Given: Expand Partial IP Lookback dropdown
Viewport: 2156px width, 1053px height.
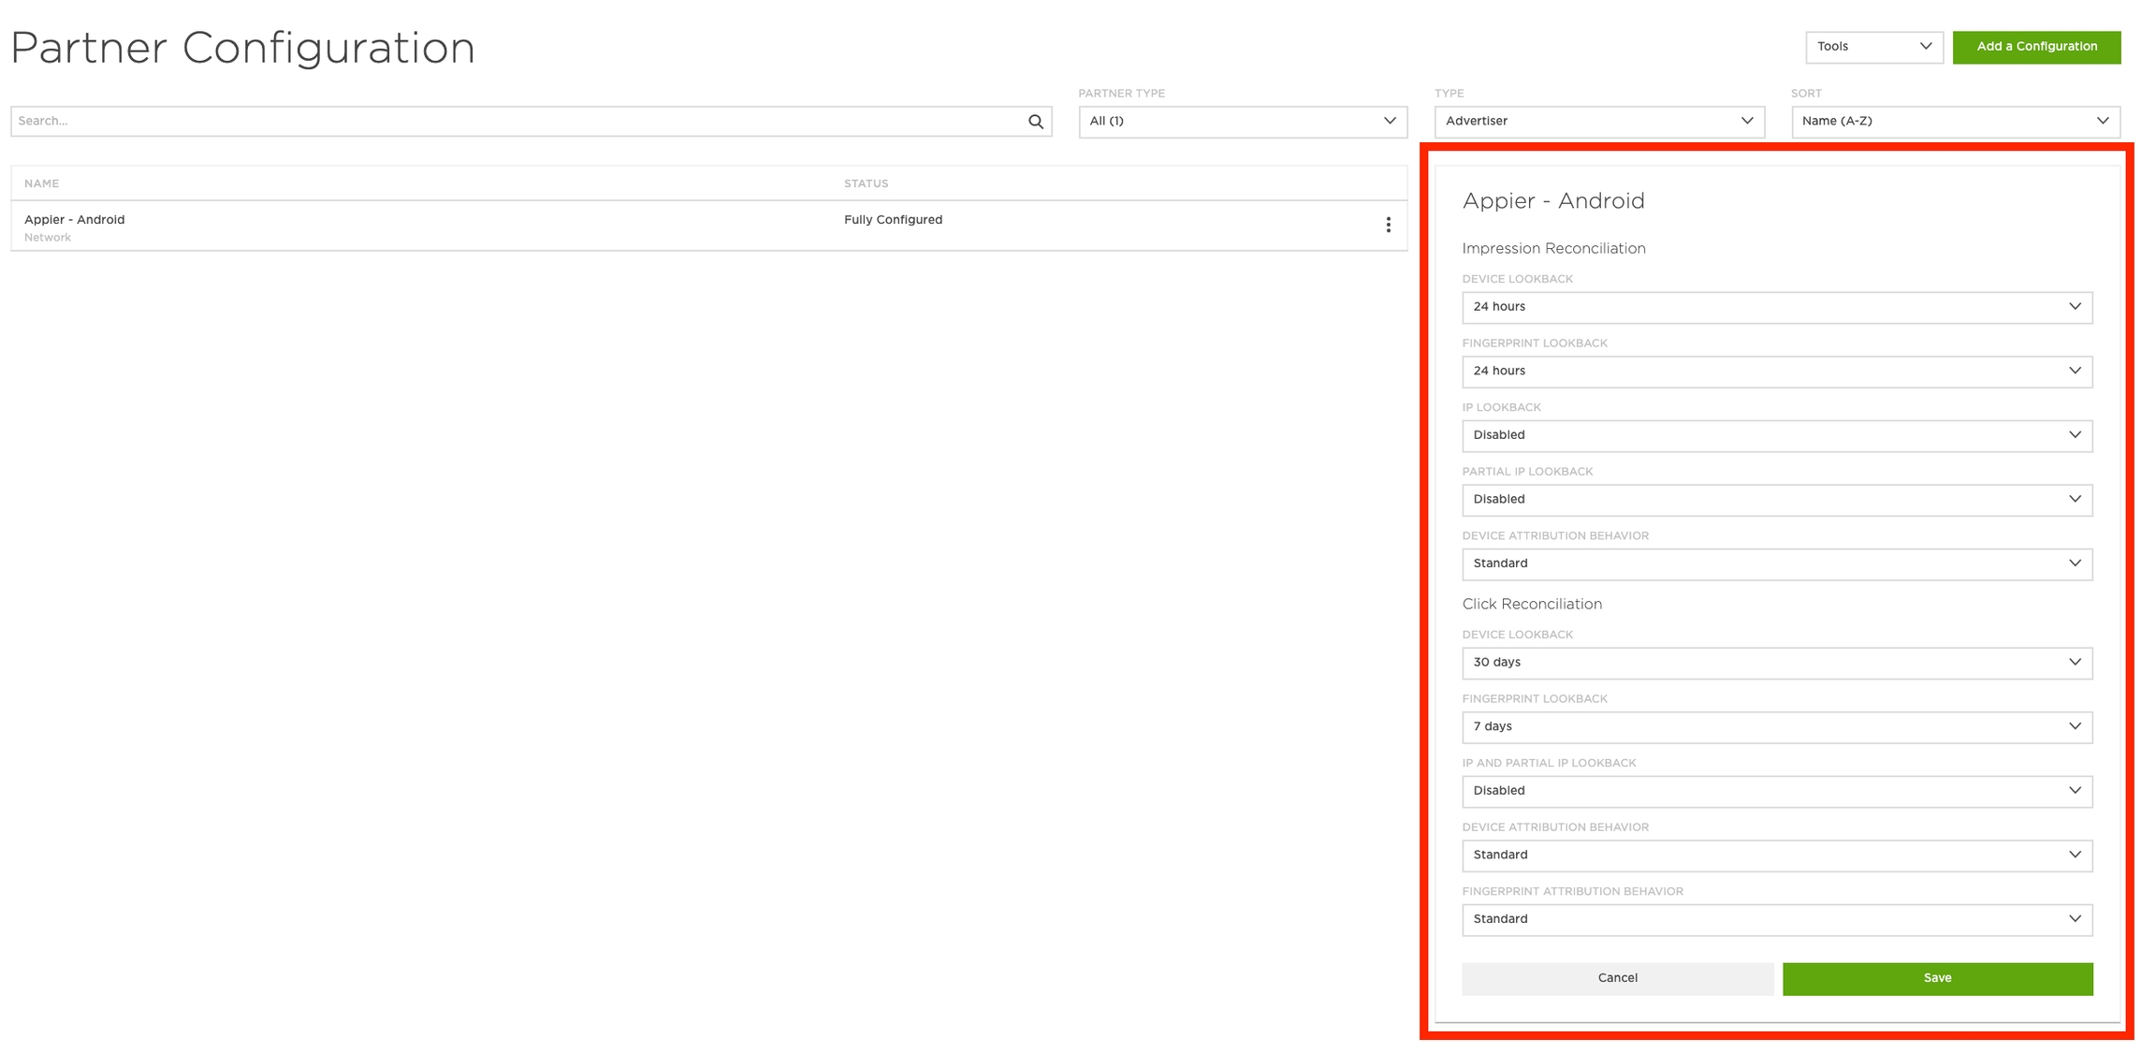Looking at the screenshot, I should [x=1776, y=500].
